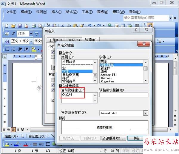Open the Font Color dropdown arrow

pyautogui.click(x=30, y=144)
